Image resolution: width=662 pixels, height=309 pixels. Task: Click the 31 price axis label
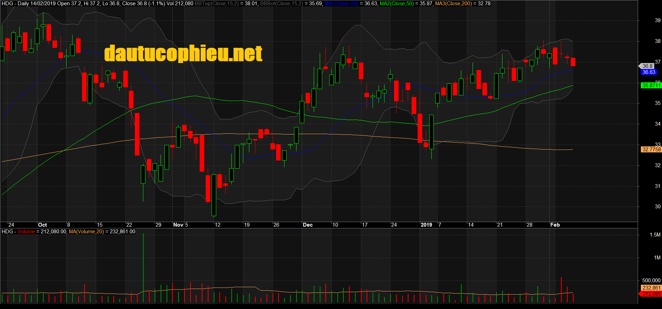click(x=657, y=186)
